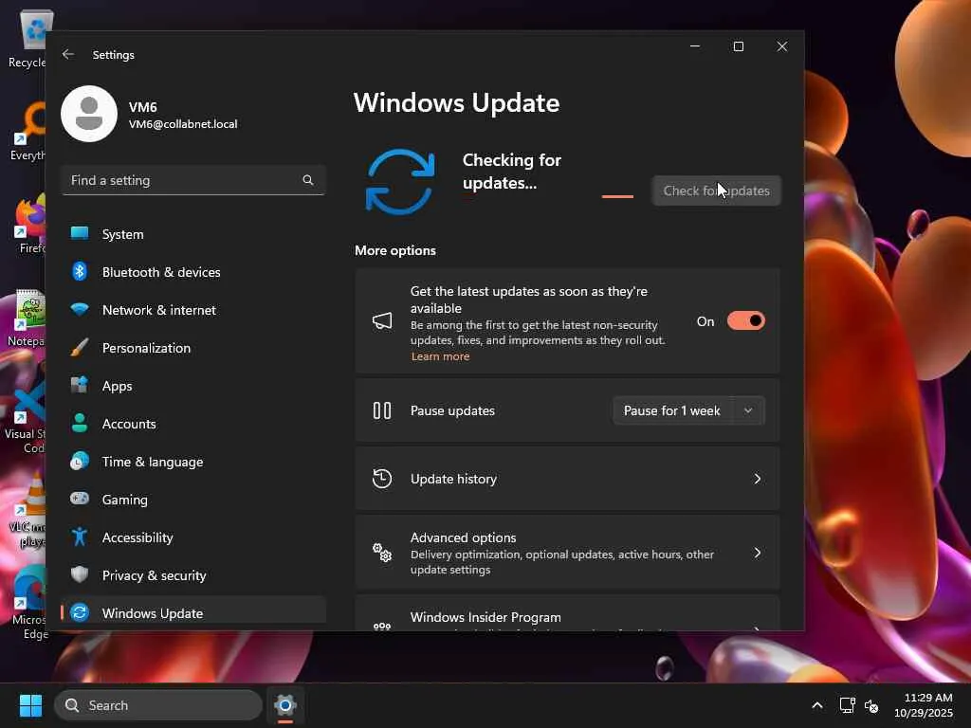971x728 pixels.
Task: Click the System monitor icon
Action: [80, 233]
